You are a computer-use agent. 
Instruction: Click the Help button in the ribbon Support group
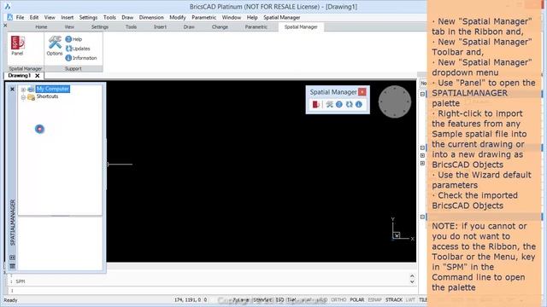pos(74,39)
